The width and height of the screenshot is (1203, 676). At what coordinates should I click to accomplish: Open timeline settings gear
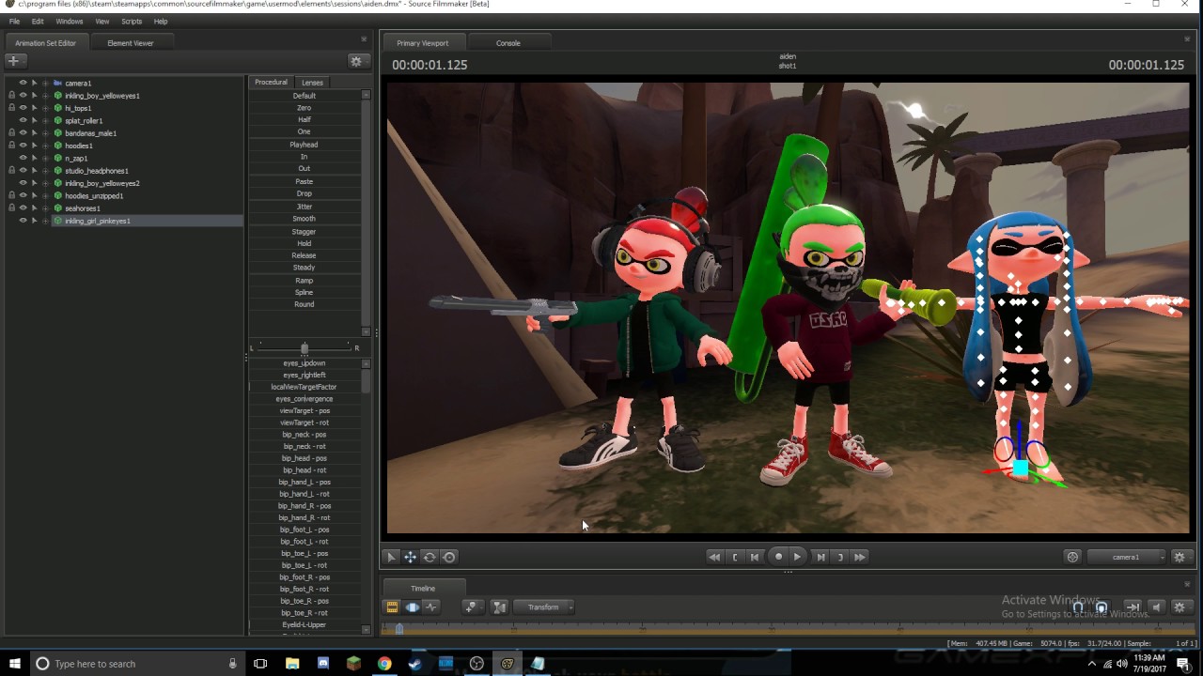(1180, 607)
